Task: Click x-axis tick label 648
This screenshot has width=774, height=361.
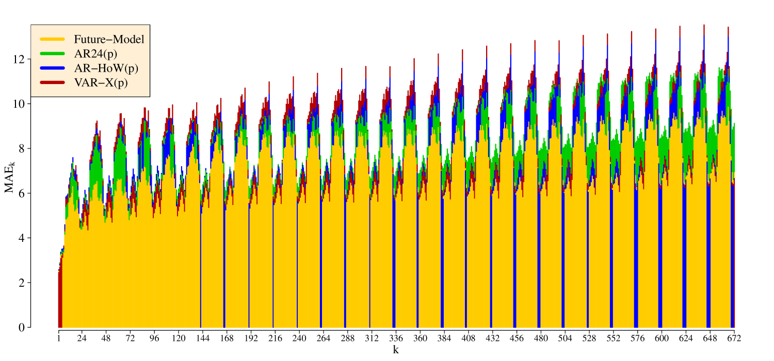Action: point(710,338)
